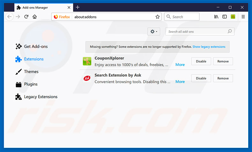Click the Themes paintbrush icon
Viewport: 252px width, 152px height.
pos(19,72)
